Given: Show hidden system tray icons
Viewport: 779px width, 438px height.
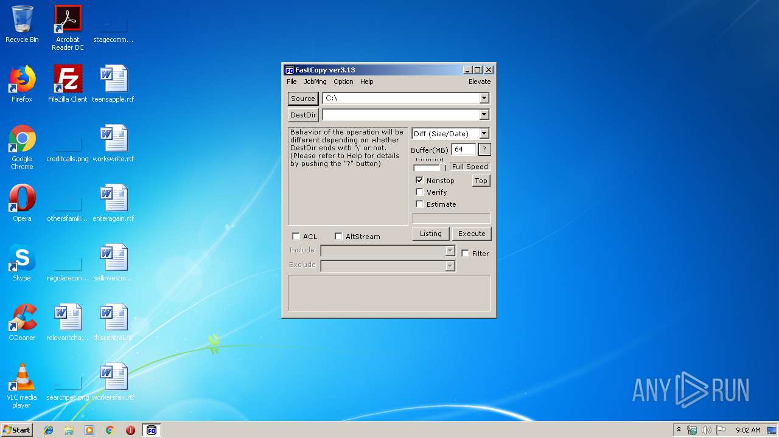Looking at the screenshot, I should point(679,430).
